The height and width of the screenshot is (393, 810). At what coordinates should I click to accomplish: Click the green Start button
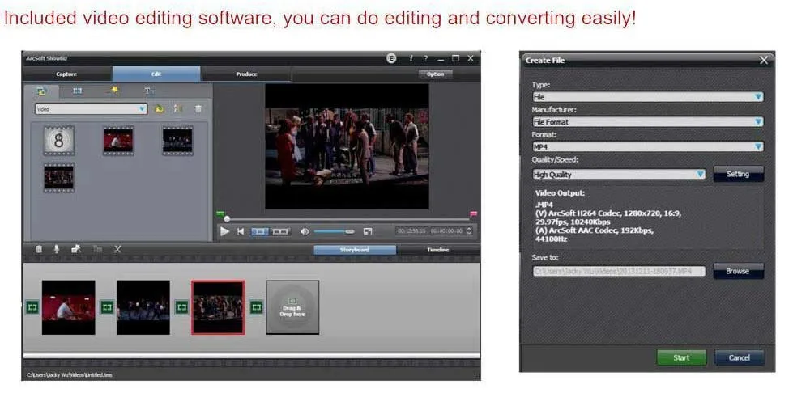coord(681,357)
